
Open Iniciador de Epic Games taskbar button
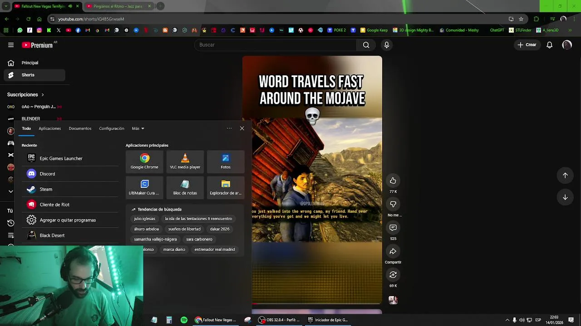[328, 320]
